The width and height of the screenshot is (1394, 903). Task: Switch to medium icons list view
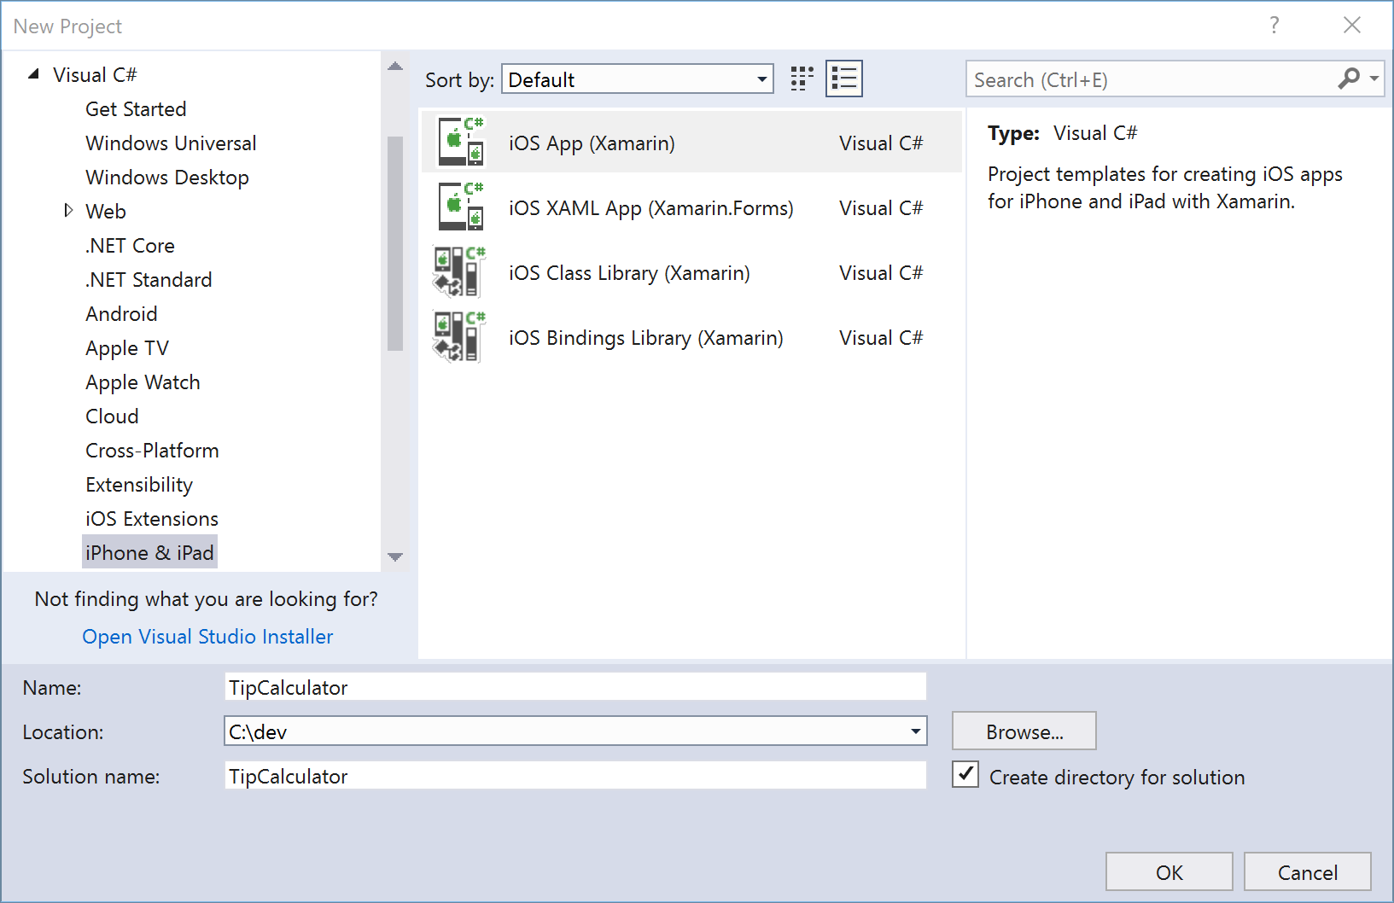pos(844,79)
